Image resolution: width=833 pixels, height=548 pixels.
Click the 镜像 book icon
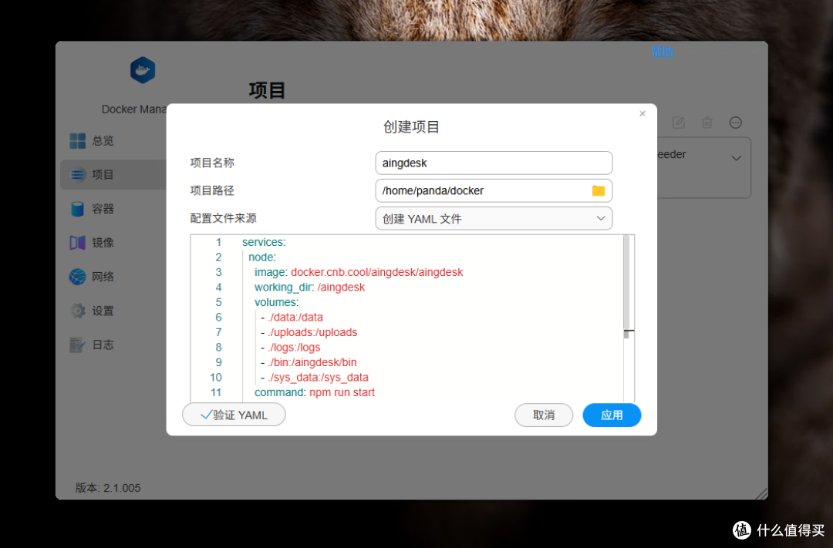78,243
